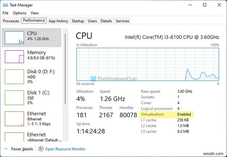Viewport: 227px width, 157px height.
Task: Select the CPU 4% 1.26 GHz entry
Action: click(x=31, y=37)
